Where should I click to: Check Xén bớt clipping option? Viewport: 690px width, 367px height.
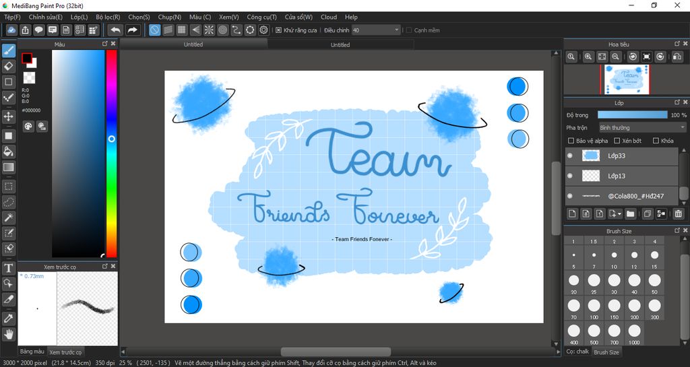point(617,141)
